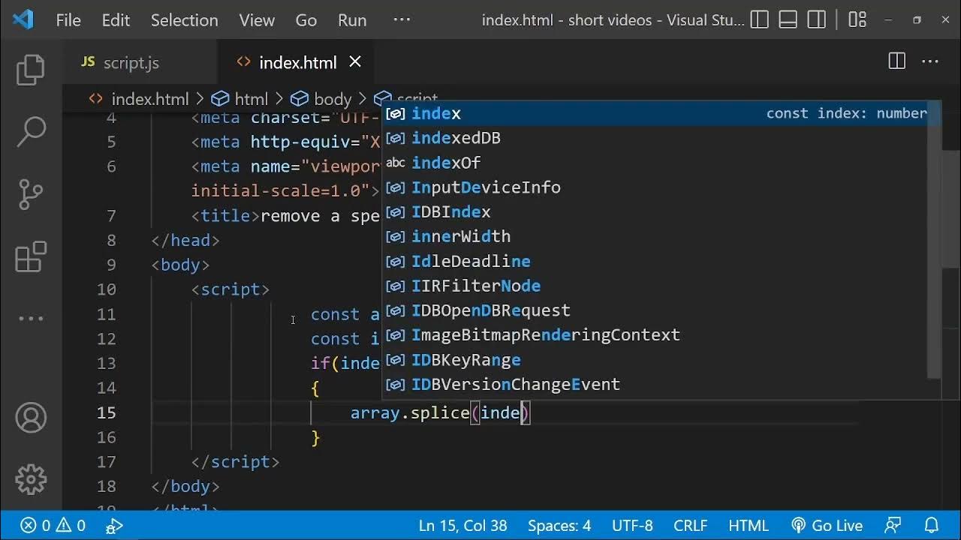Open the Source Control view
Image resolution: width=961 pixels, height=540 pixels.
31,194
